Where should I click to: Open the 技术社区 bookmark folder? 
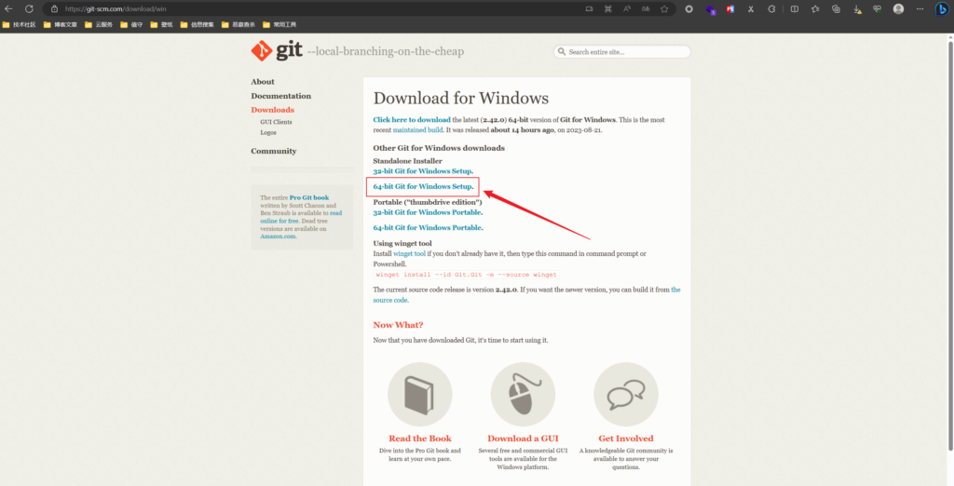pyautogui.click(x=20, y=25)
